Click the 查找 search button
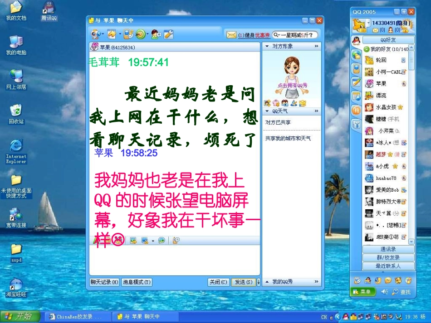Image resolution: width=431 pixels, height=323 pixels. click(x=402, y=292)
